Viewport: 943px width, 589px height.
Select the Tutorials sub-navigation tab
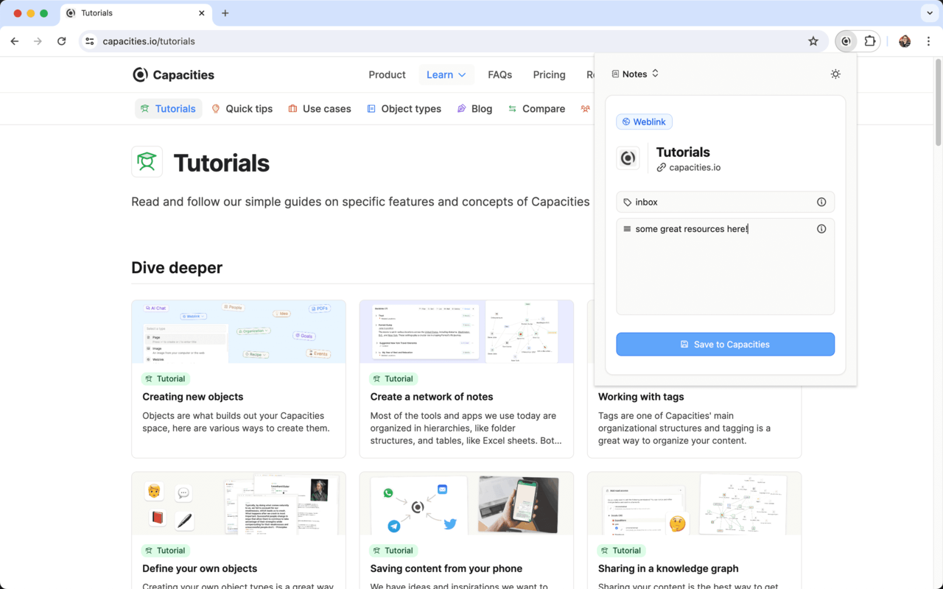point(168,109)
